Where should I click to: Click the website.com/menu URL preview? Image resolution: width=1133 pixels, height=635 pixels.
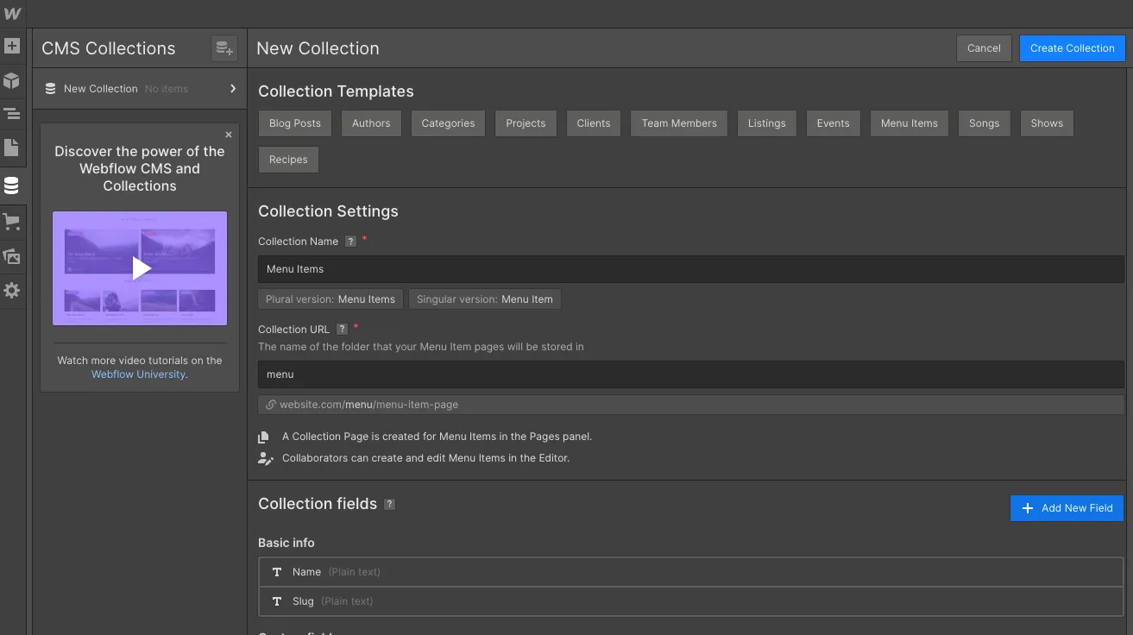[690, 405]
